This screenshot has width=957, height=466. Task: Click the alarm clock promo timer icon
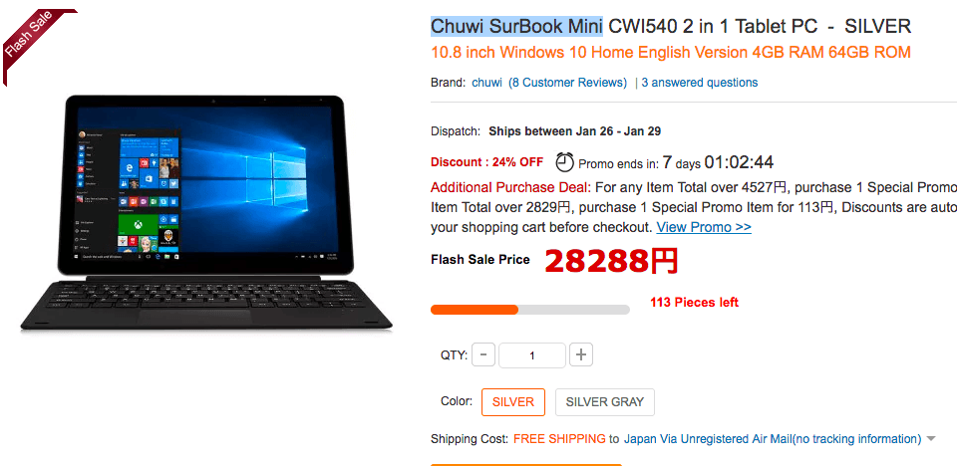coord(564,162)
